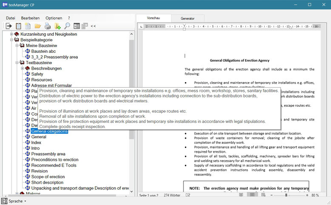Screen dimensions: 331x205
Task: Select the Index text block
Action: click(x=36, y=142)
